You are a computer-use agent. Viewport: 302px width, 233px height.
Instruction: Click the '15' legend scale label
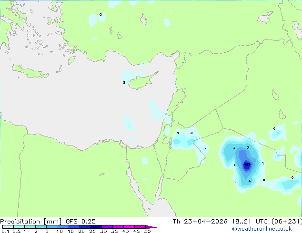pos(70,231)
